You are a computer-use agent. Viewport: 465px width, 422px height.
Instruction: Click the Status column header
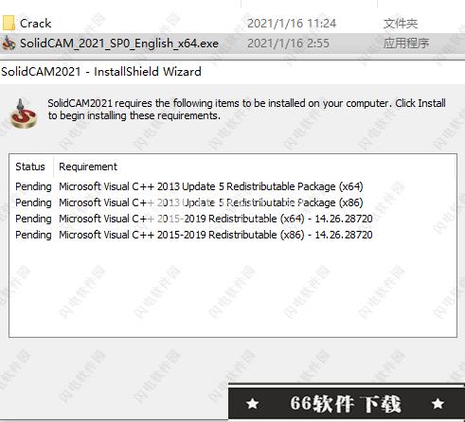point(30,167)
